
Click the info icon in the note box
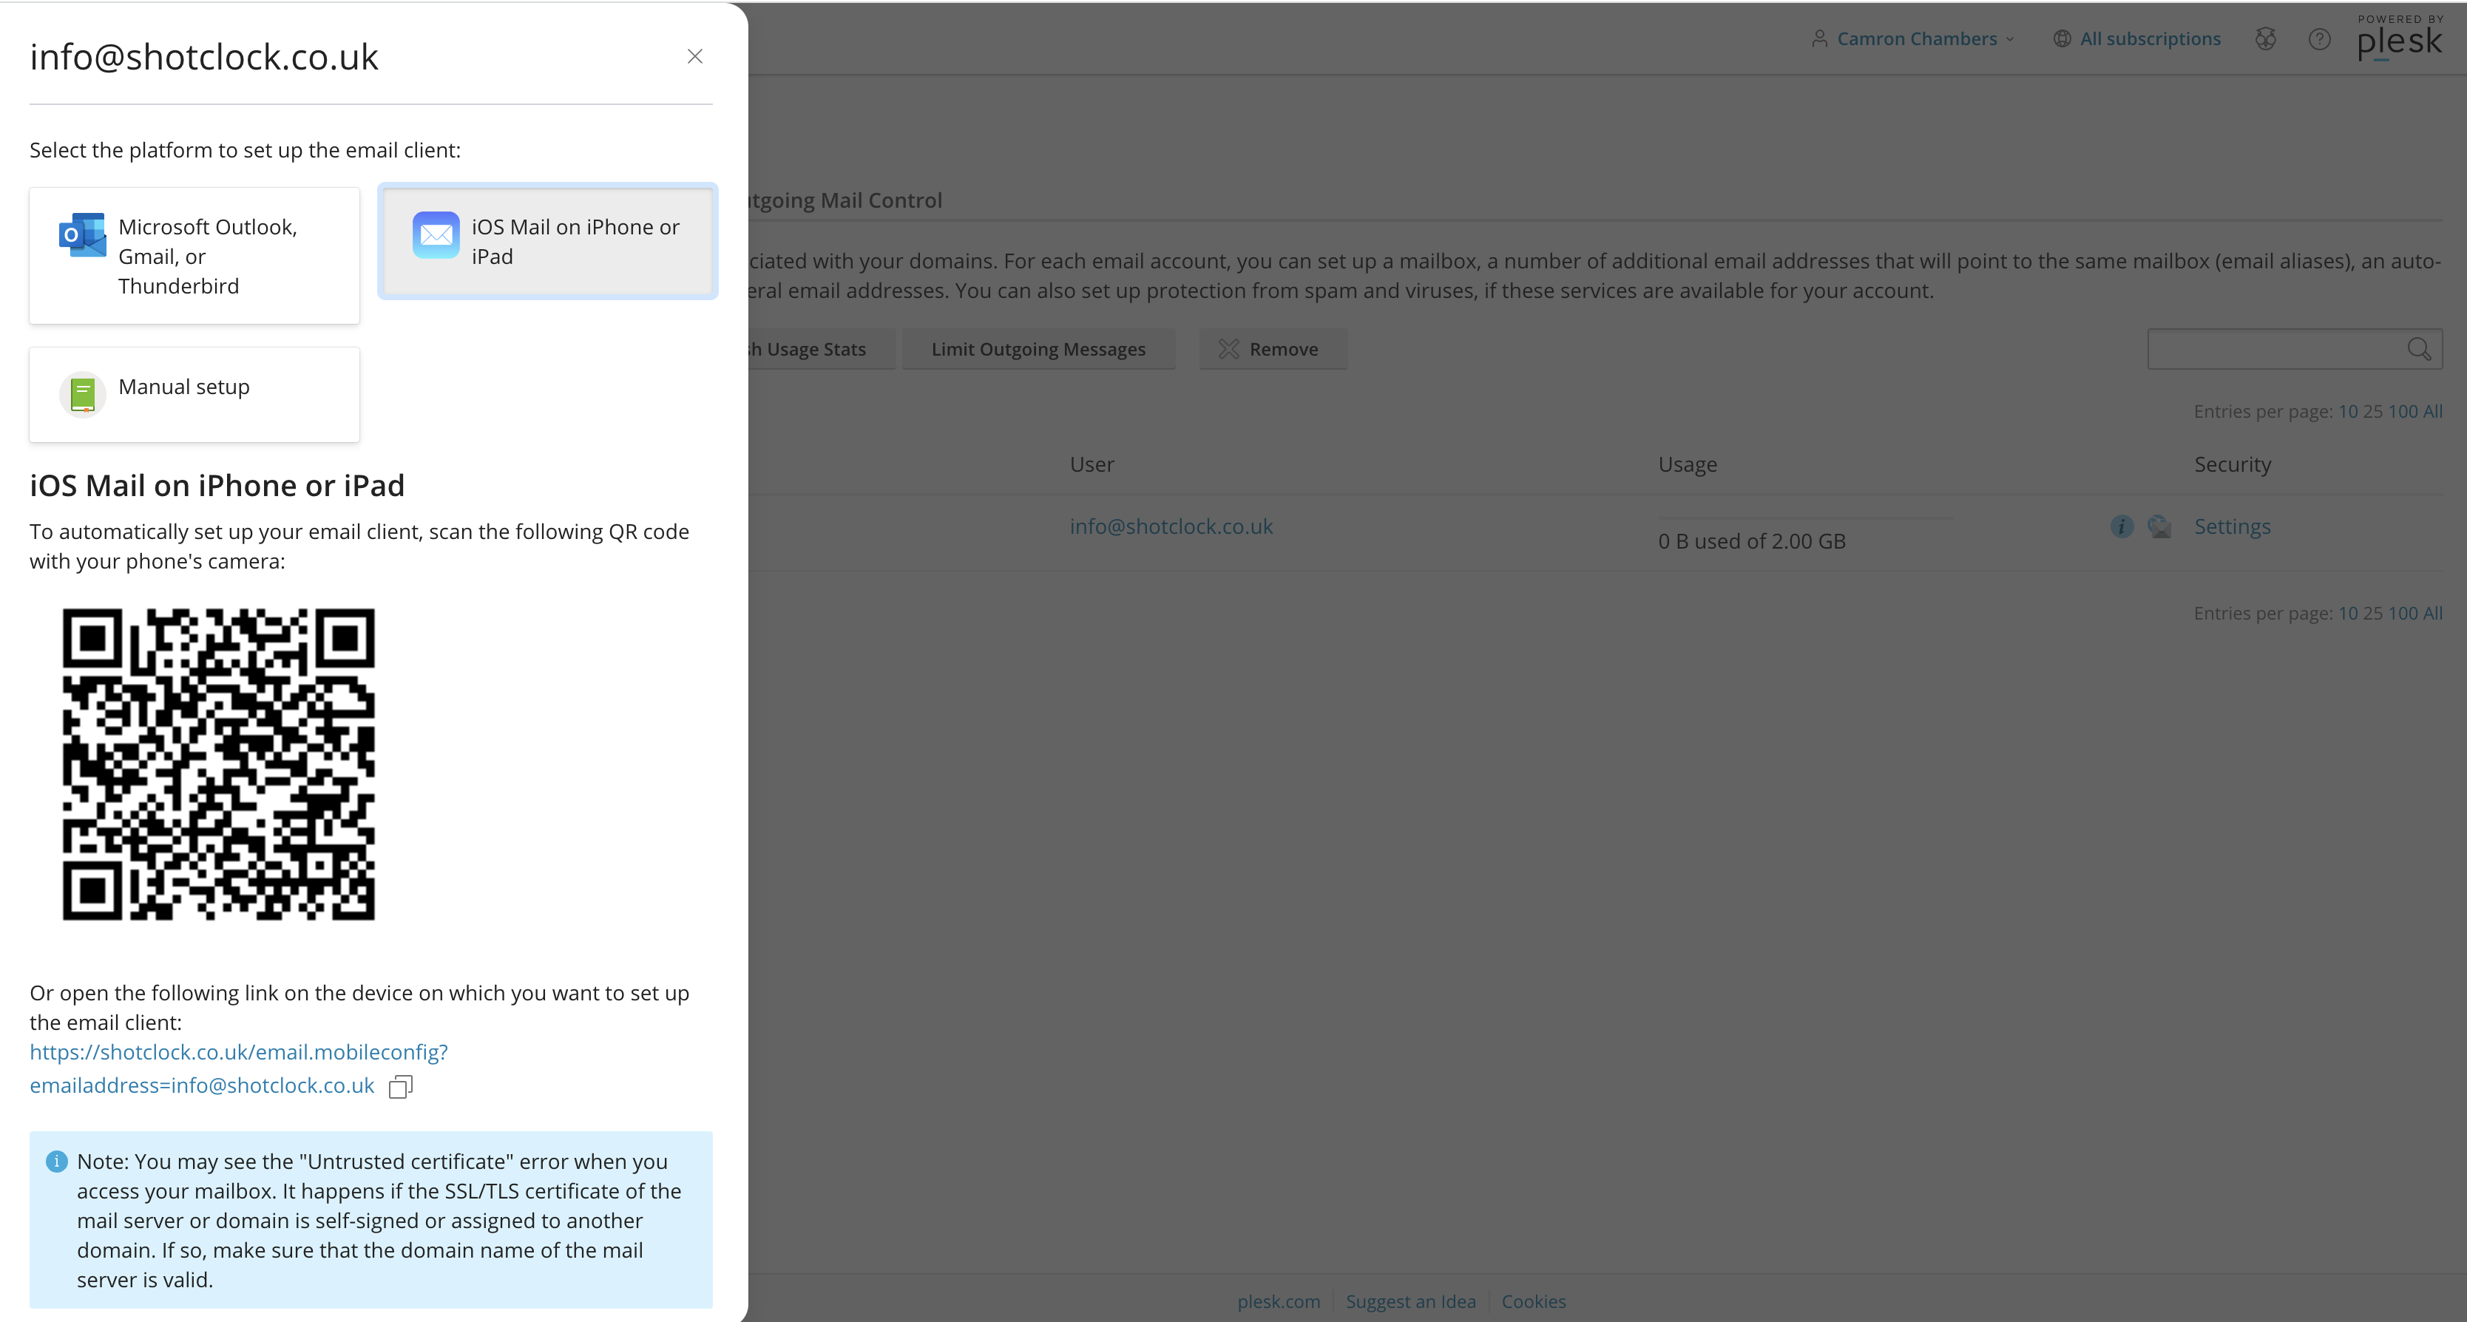tap(56, 1161)
